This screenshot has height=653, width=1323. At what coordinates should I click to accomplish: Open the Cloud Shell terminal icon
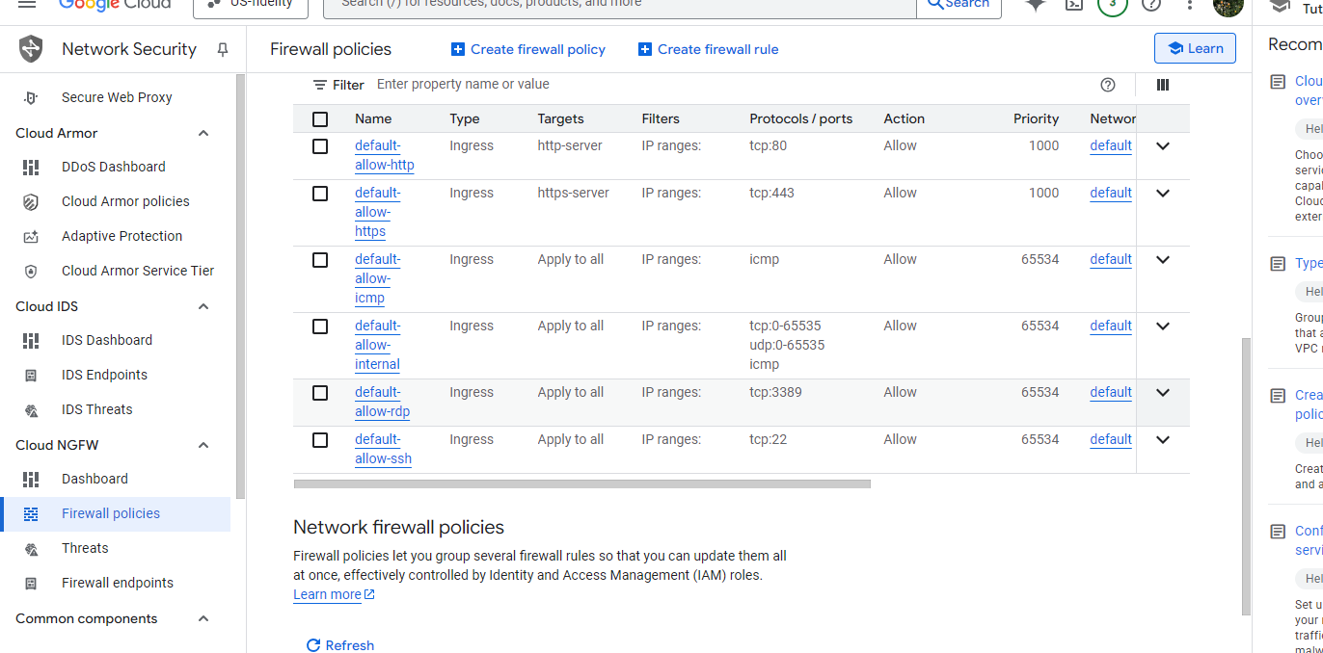1074,4
